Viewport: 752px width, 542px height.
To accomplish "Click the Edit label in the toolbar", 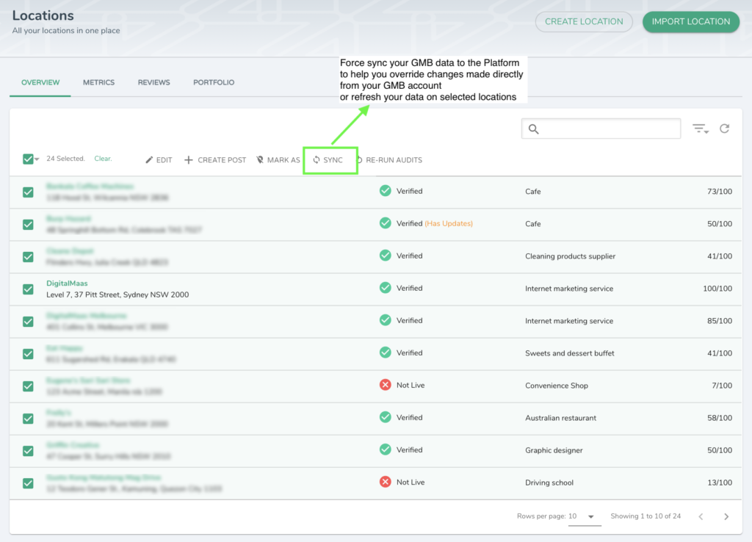I will tap(164, 160).
